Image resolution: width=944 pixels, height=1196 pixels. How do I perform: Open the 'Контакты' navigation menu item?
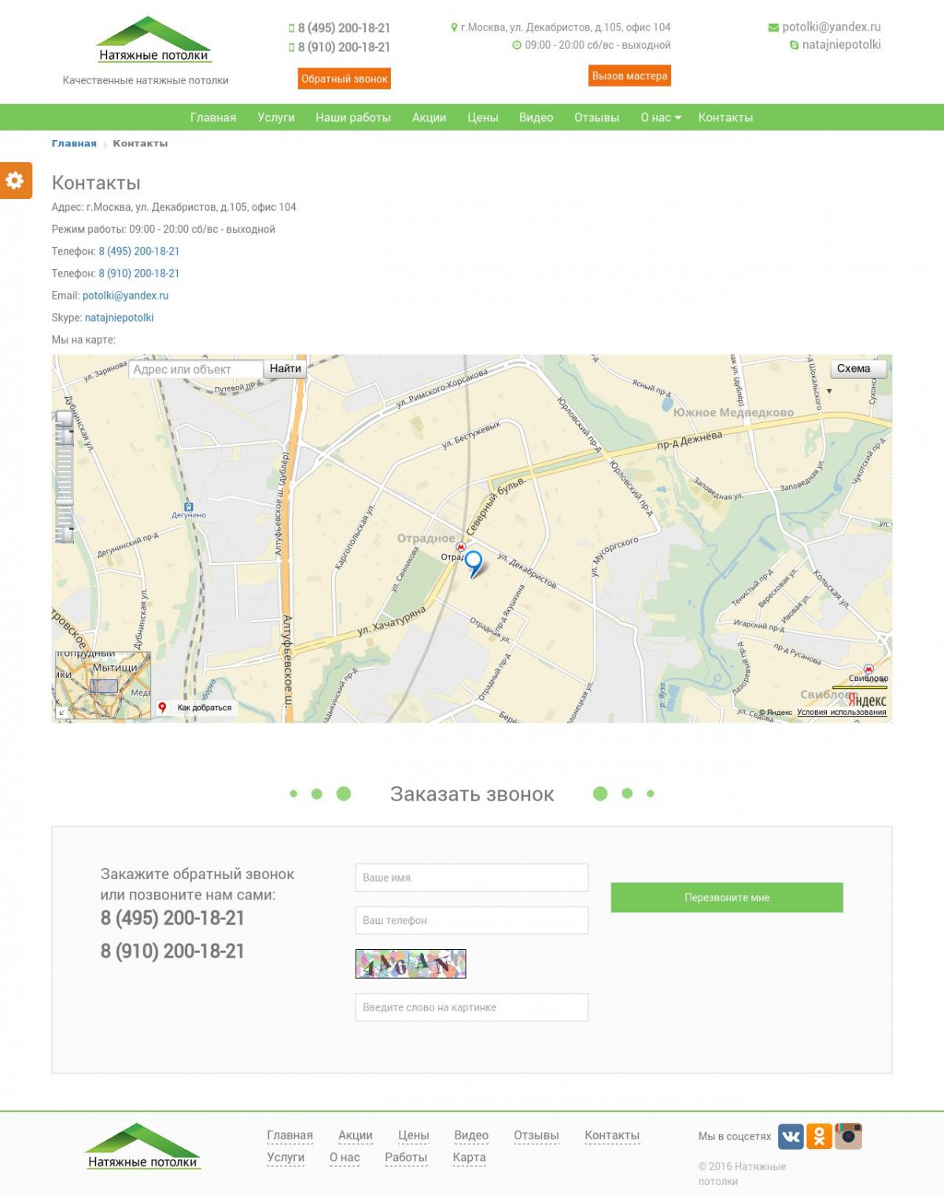pyautogui.click(x=724, y=117)
